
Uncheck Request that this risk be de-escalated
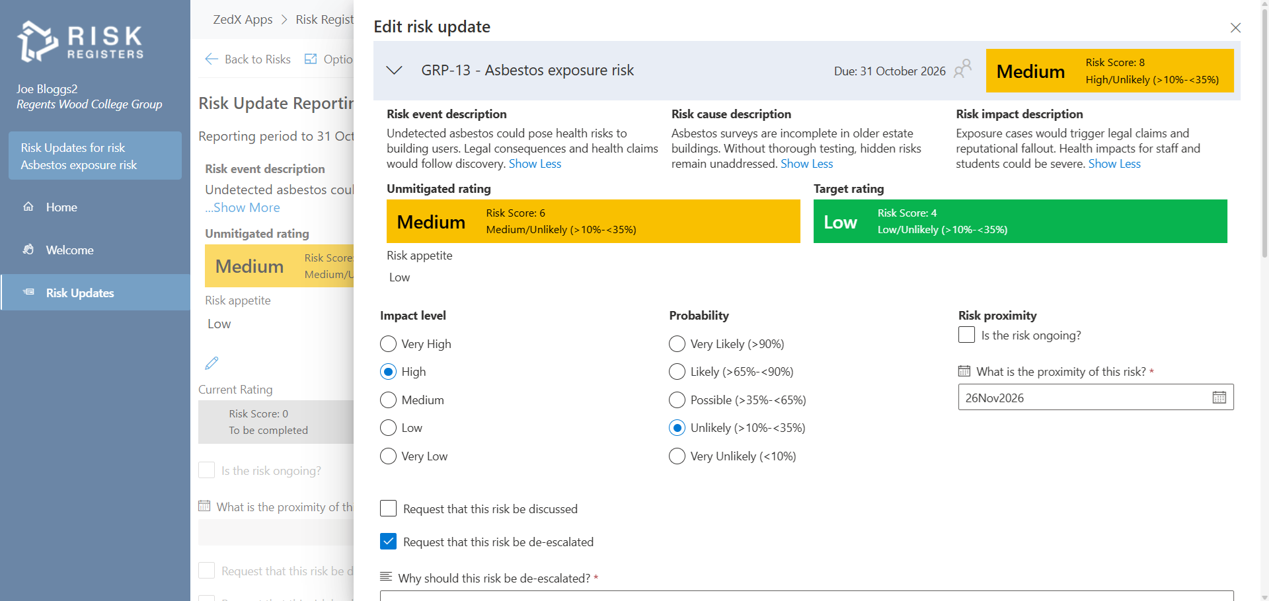[x=389, y=542]
